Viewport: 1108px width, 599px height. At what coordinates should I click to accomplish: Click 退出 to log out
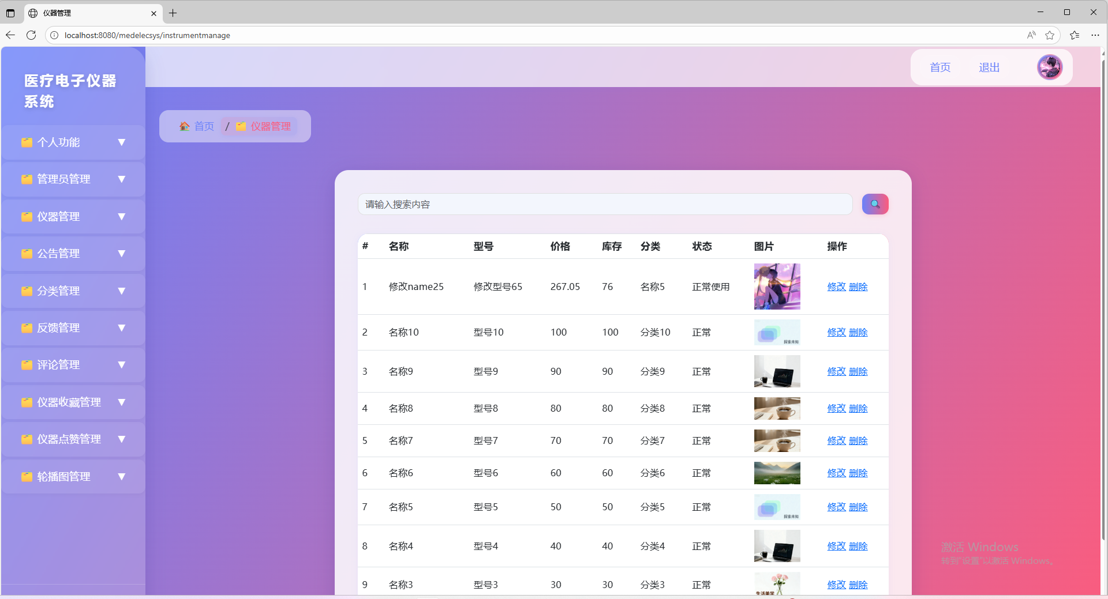[x=989, y=67]
